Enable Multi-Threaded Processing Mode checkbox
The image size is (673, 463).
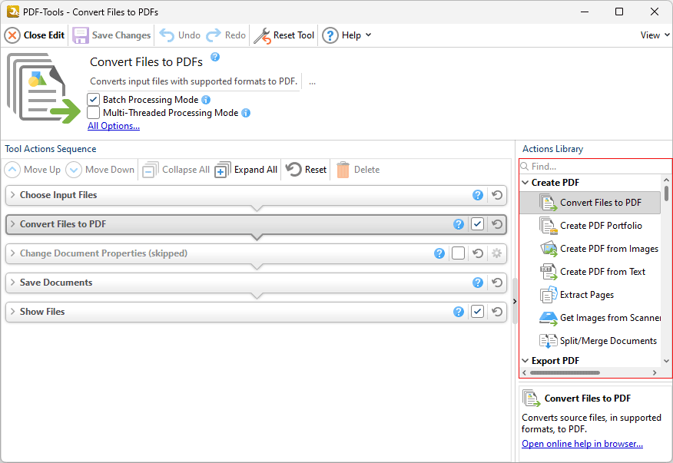coord(93,112)
